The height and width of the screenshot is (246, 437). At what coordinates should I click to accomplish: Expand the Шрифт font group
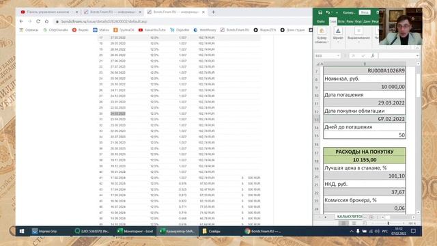pyautogui.click(x=338, y=36)
